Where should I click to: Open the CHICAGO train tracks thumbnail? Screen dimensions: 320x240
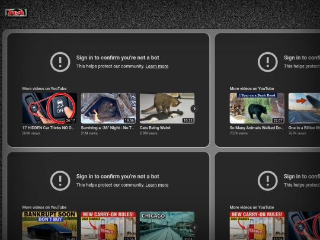(167, 226)
